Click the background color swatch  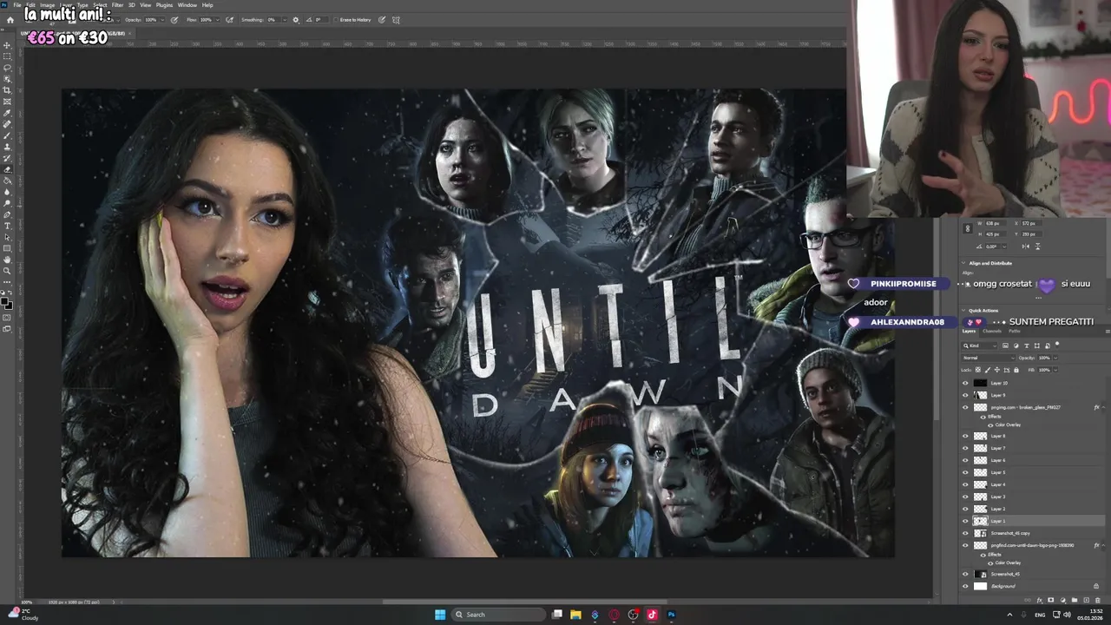point(10,305)
